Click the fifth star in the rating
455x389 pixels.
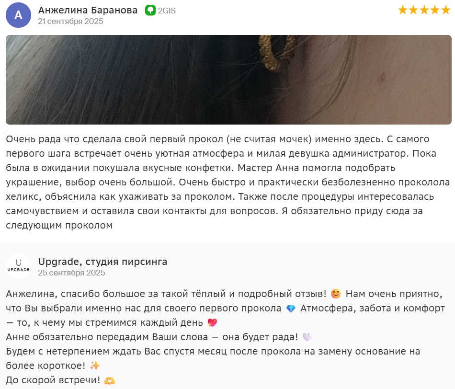[x=446, y=10]
